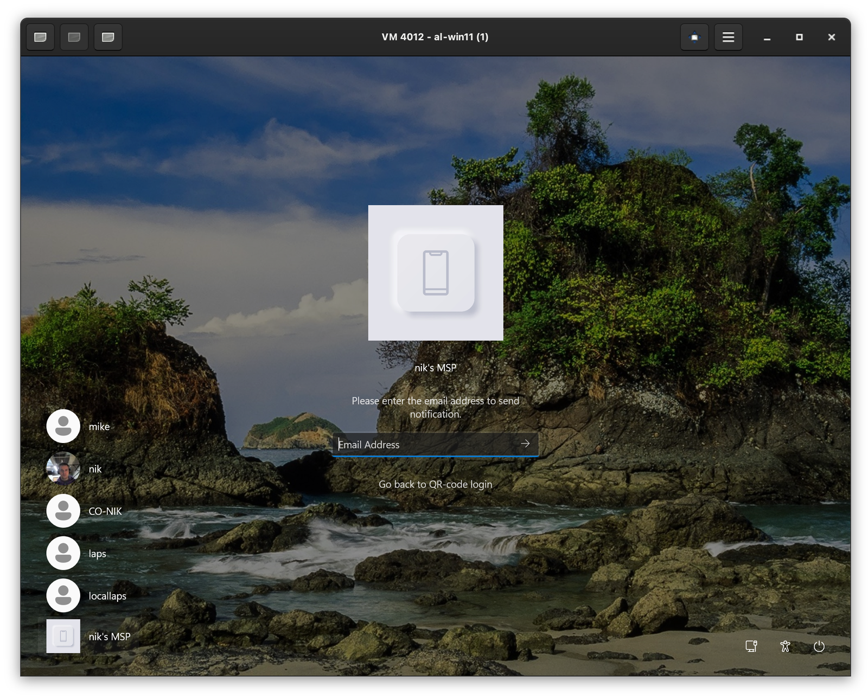Click "Go back to QR-code login" link
868x699 pixels.
click(435, 484)
